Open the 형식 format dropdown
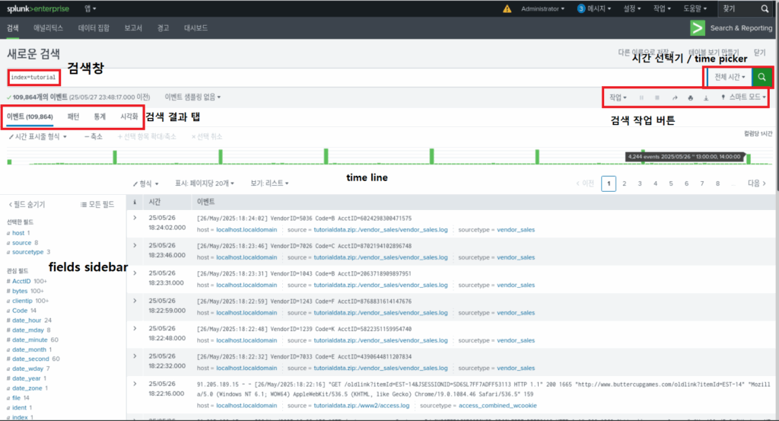 click(x=145, y=183)
